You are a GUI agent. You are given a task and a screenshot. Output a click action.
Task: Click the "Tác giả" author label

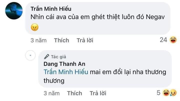pyautogui.click(x=58, y=57)
